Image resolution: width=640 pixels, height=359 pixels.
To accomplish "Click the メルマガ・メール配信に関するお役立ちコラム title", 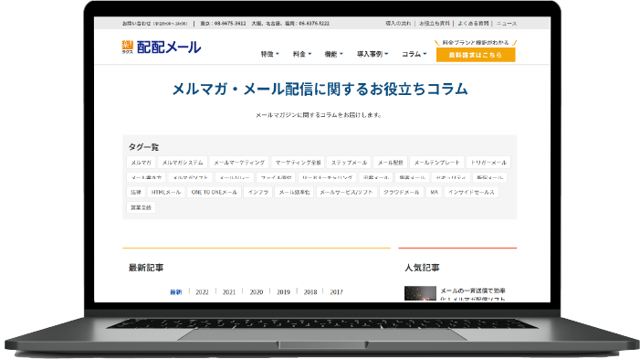I will pyautogui.click(x=320, y=89).
